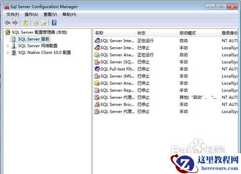Click the SQL Full-text Filt... service icon
The width and height of the screenshot is (241, 174).
point(97,69)
